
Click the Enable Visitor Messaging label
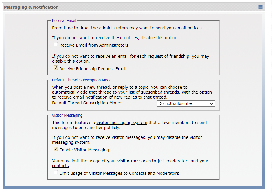pos(84,150)
